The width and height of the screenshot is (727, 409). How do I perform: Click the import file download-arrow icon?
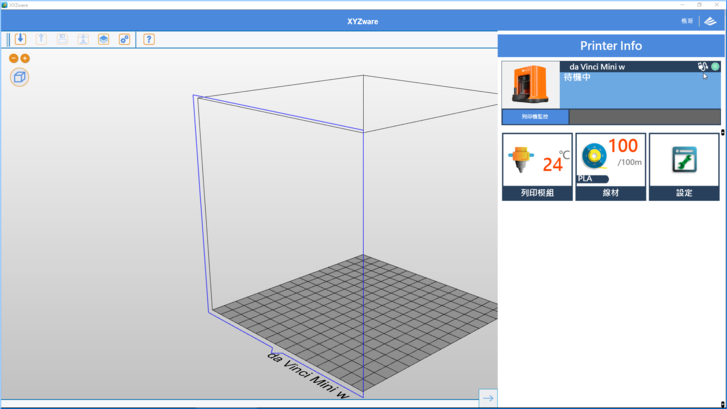pyautogui.click(x=20, y=39)
